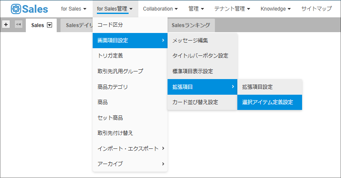Select コード区分 menu item
The width and height of the screenshot is (341, 178).
(130, 25)
